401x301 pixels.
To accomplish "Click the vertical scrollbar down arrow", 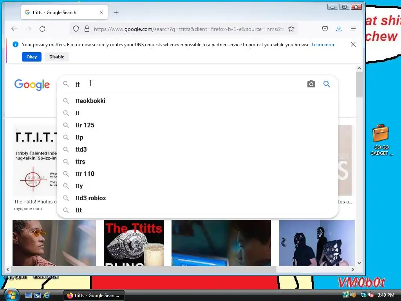I will tap(359, 263).
